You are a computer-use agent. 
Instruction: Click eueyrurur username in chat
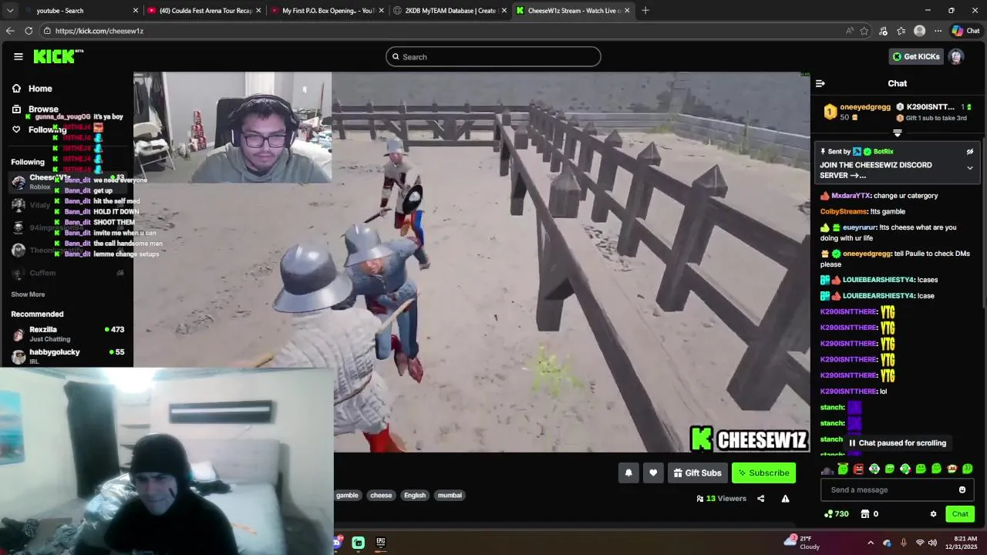point(859,227)
